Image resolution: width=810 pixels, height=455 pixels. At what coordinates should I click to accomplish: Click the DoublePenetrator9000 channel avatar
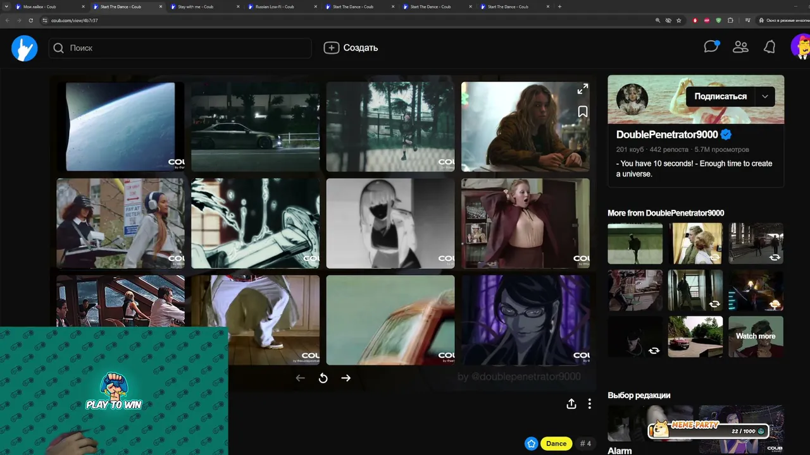(x=632, y=99)
